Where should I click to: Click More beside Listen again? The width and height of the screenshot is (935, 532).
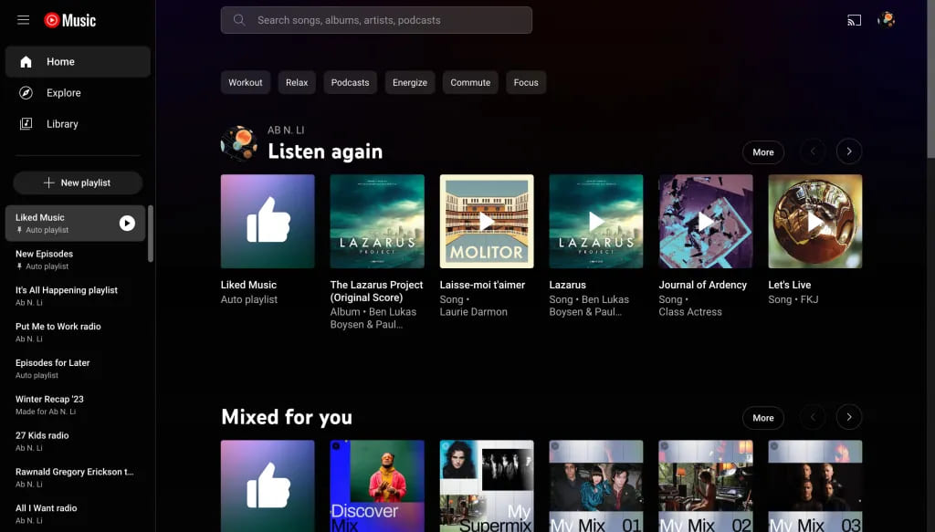[763, 152]
